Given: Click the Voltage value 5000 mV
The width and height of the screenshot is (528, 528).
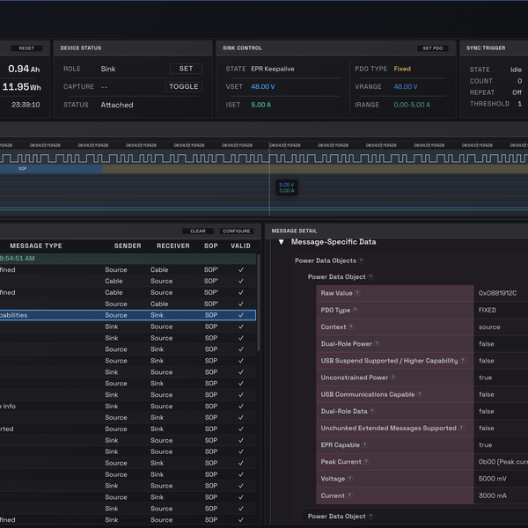Looking at the screenshot, I should coord(492,479).
